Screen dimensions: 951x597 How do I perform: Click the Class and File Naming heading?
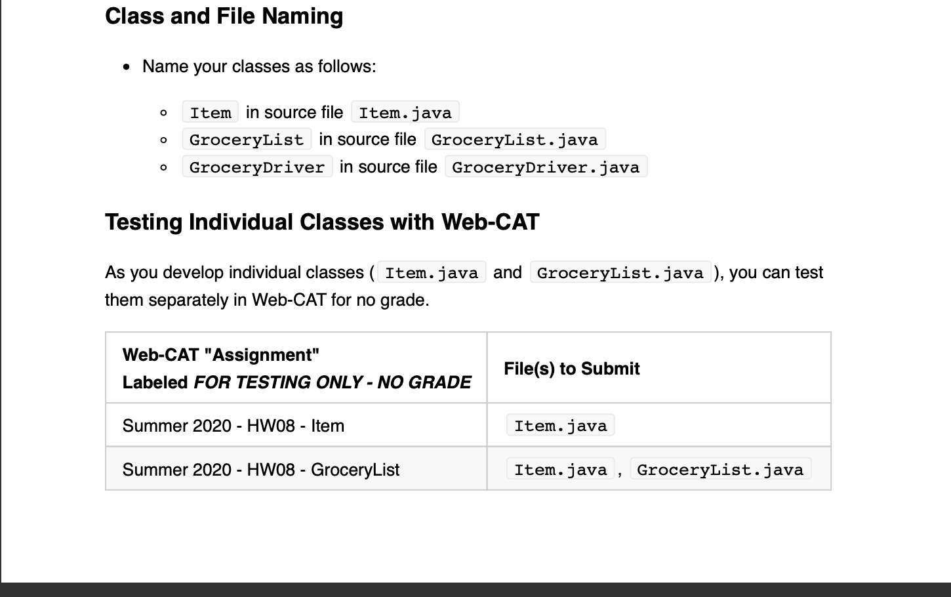[x=224, y=16]
